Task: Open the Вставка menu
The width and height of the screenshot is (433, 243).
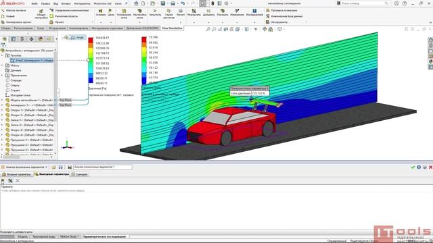Action: point(66,4)
